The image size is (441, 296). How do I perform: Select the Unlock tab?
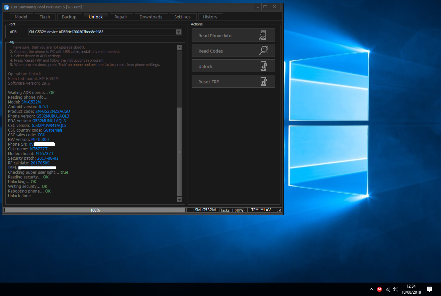pyautogui.click(x=96, y=17)
